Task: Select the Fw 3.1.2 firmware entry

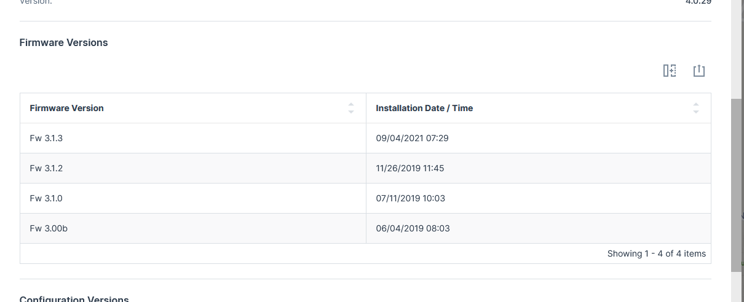Action: (46, 168)
